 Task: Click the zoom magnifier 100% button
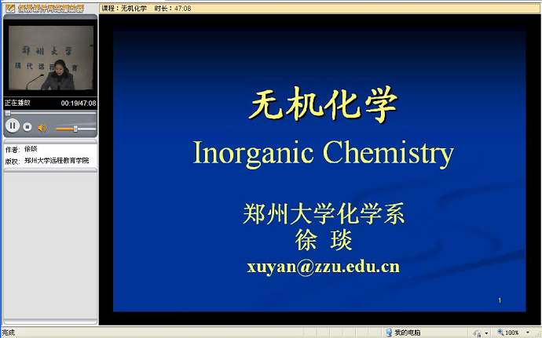click(507, 333)
